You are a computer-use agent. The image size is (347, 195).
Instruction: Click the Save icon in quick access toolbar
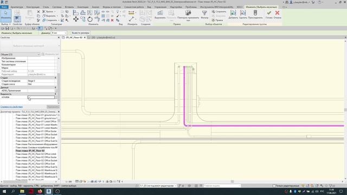click(7, 28)
